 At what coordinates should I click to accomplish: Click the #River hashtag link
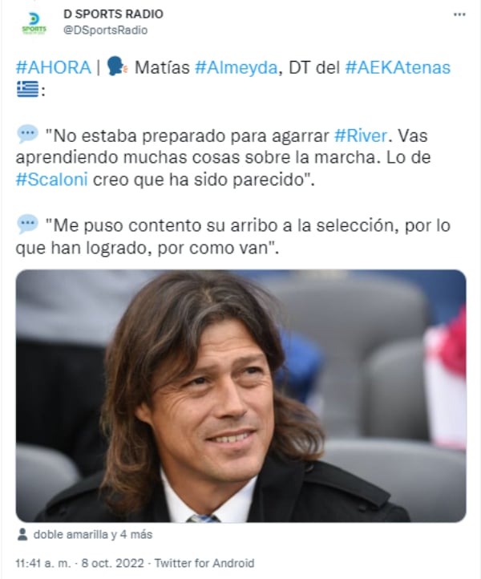[360, 136]
